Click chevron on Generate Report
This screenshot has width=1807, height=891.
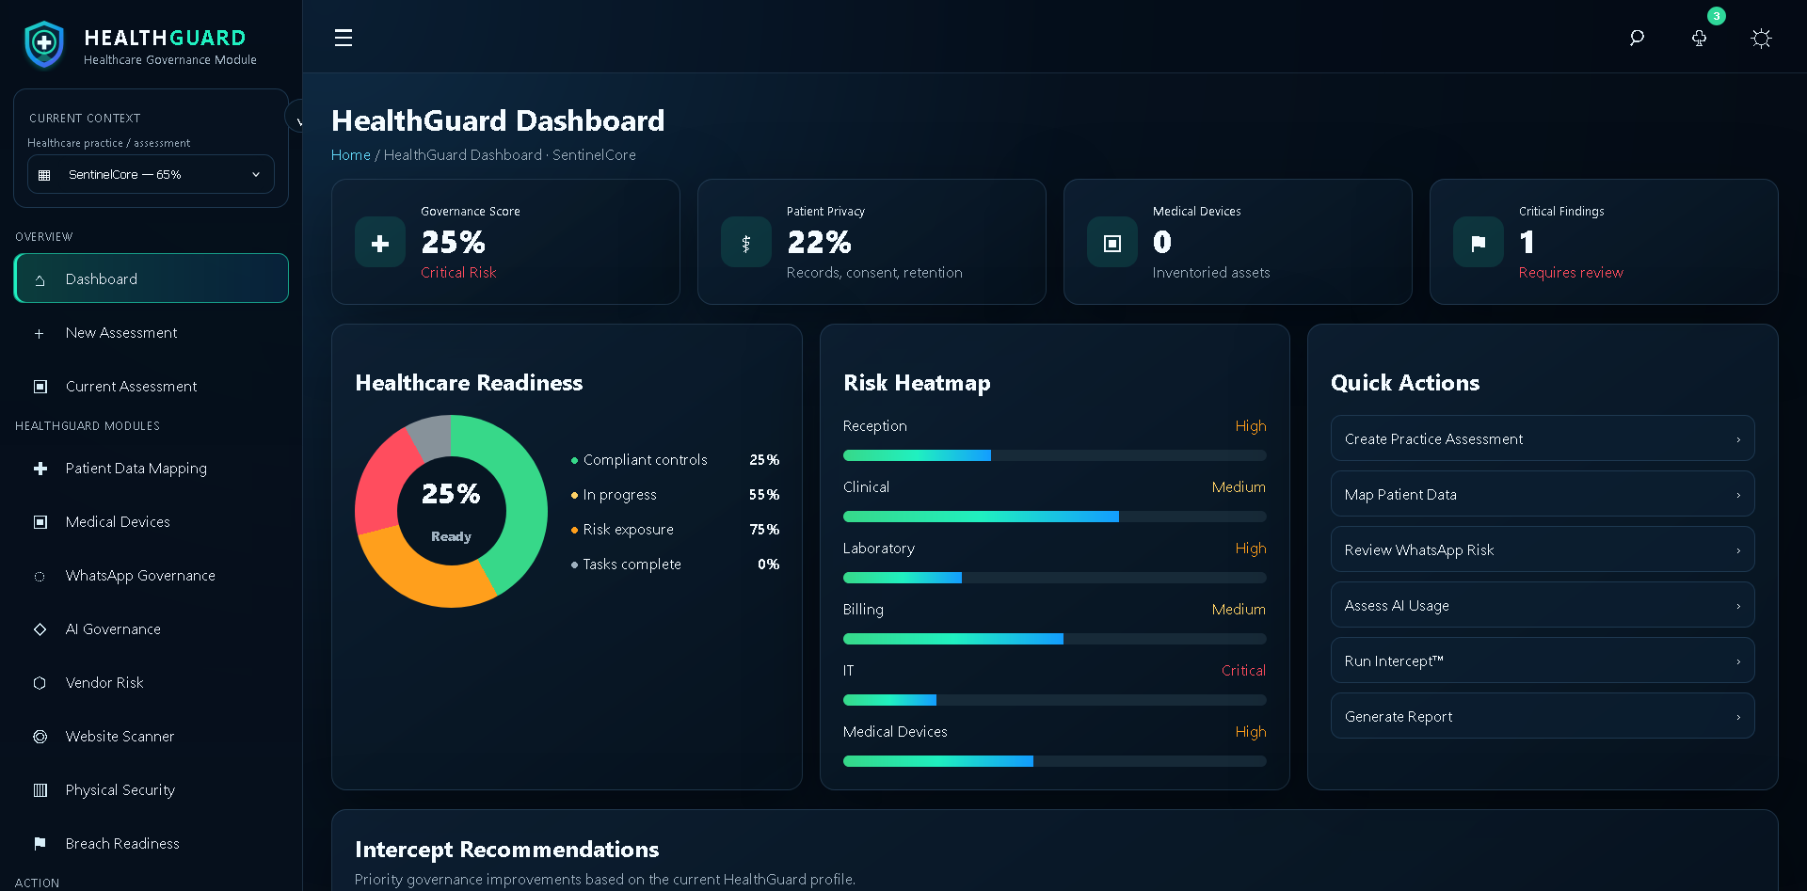coord(1738,717)
